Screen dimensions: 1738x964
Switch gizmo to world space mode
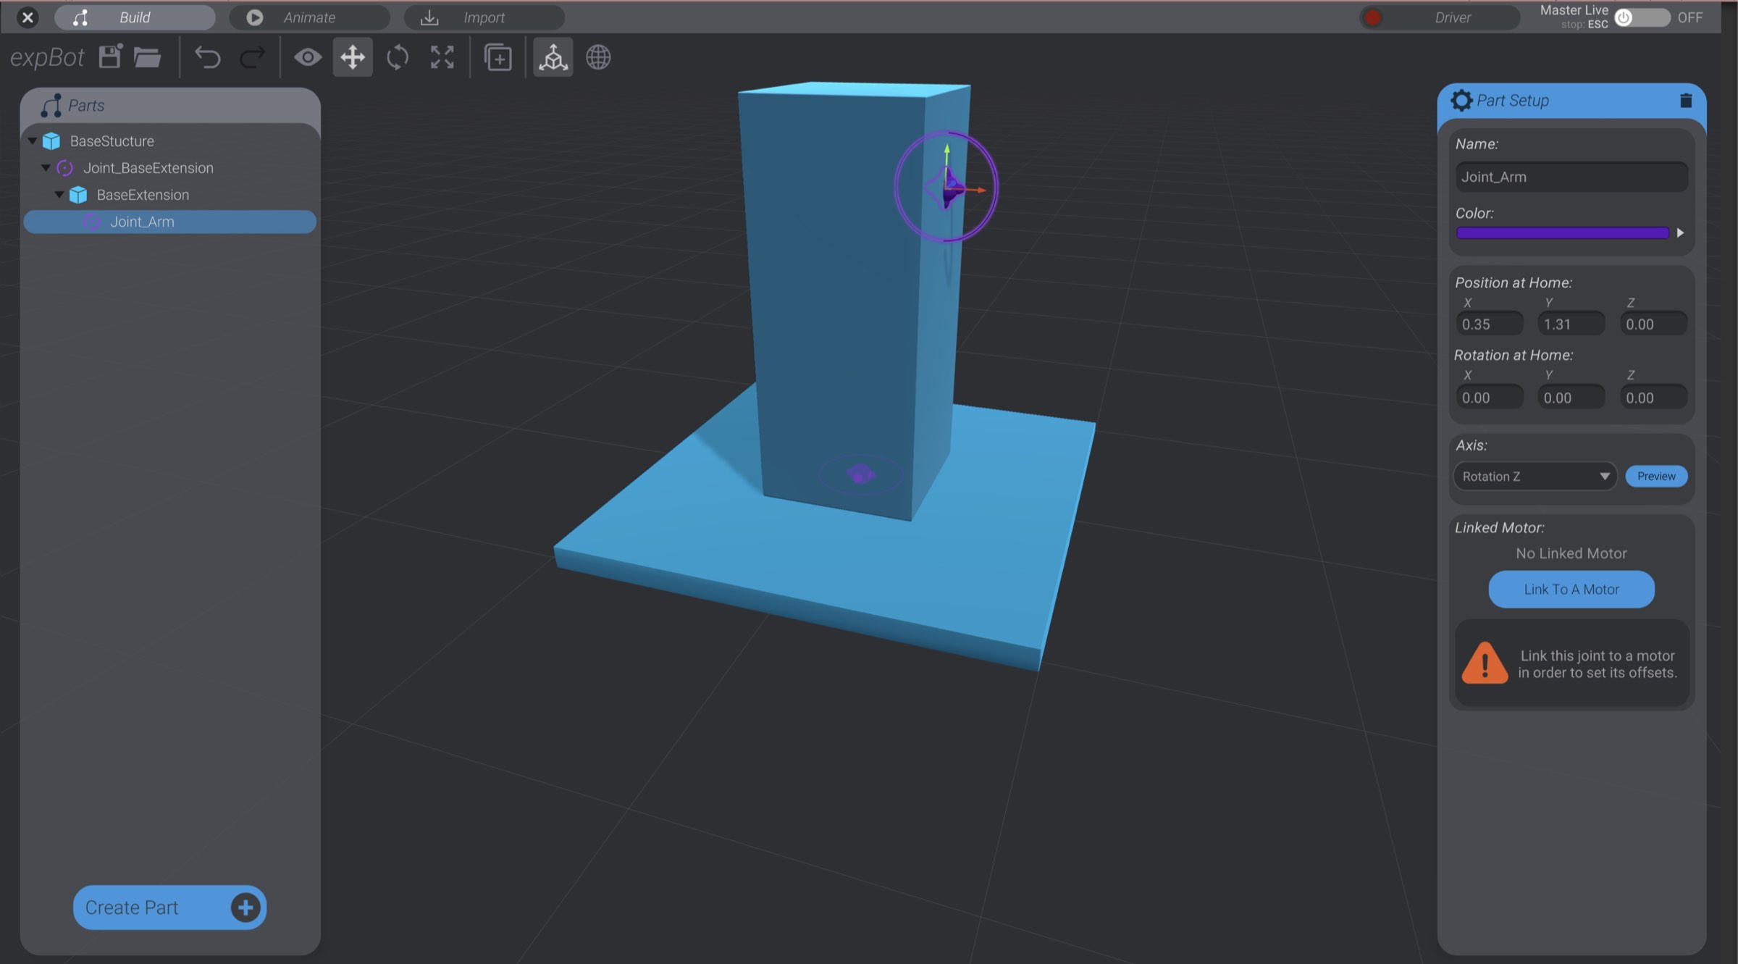[598, 57]
